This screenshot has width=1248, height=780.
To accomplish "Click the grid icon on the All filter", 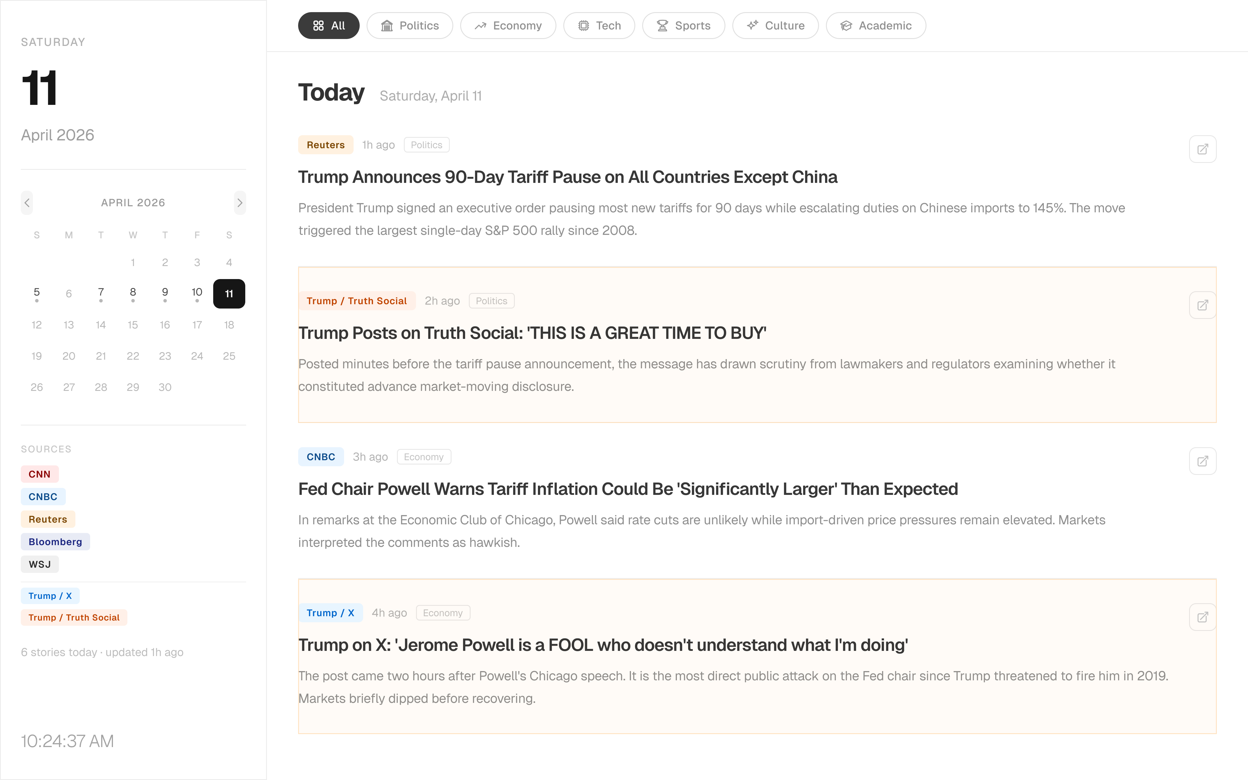I will click(x=319, y=25).
